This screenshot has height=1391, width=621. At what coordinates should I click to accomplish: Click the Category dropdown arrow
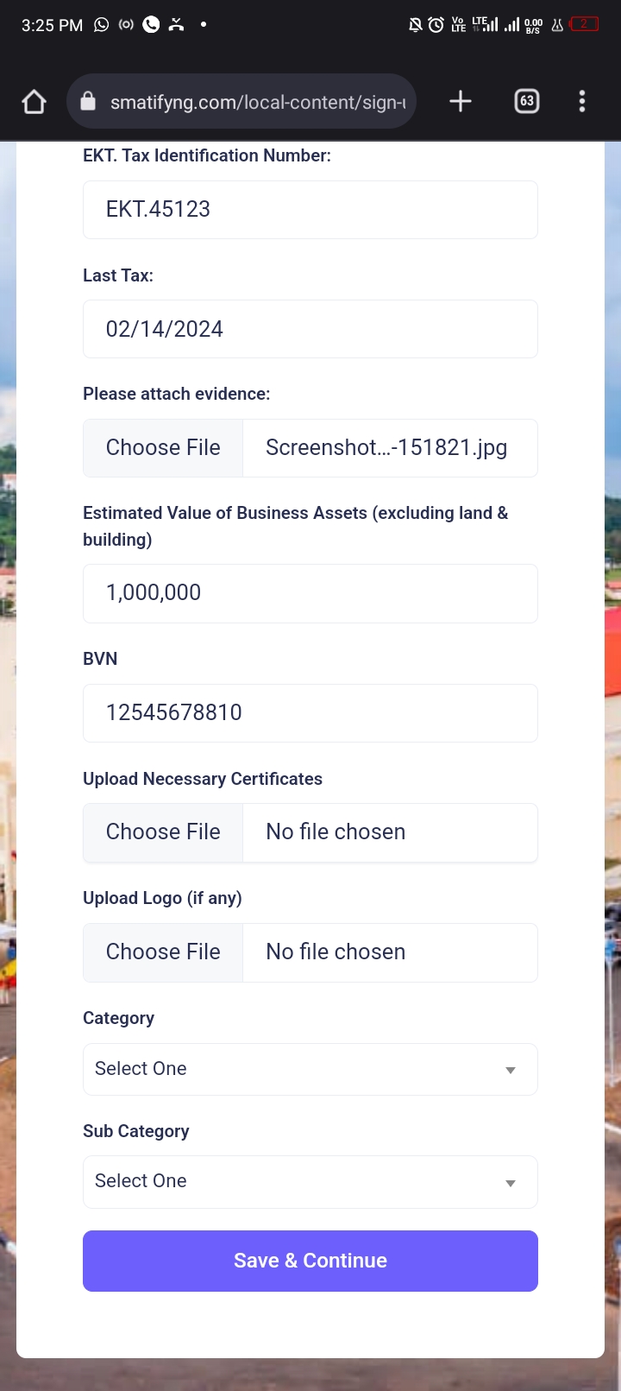click(x=511, y=1070)
